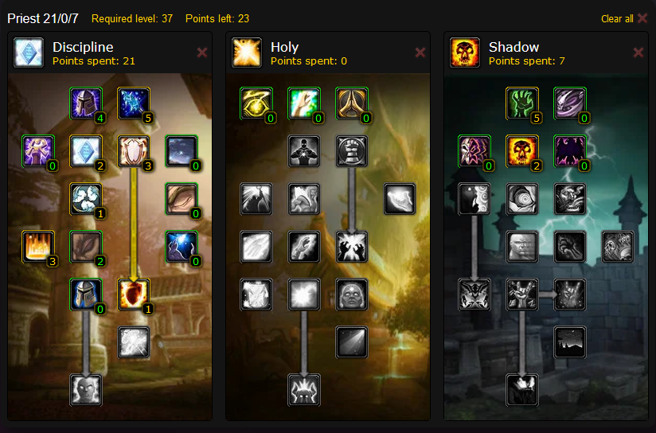Select the flaming shield talent with 1 point

point(134,294)
